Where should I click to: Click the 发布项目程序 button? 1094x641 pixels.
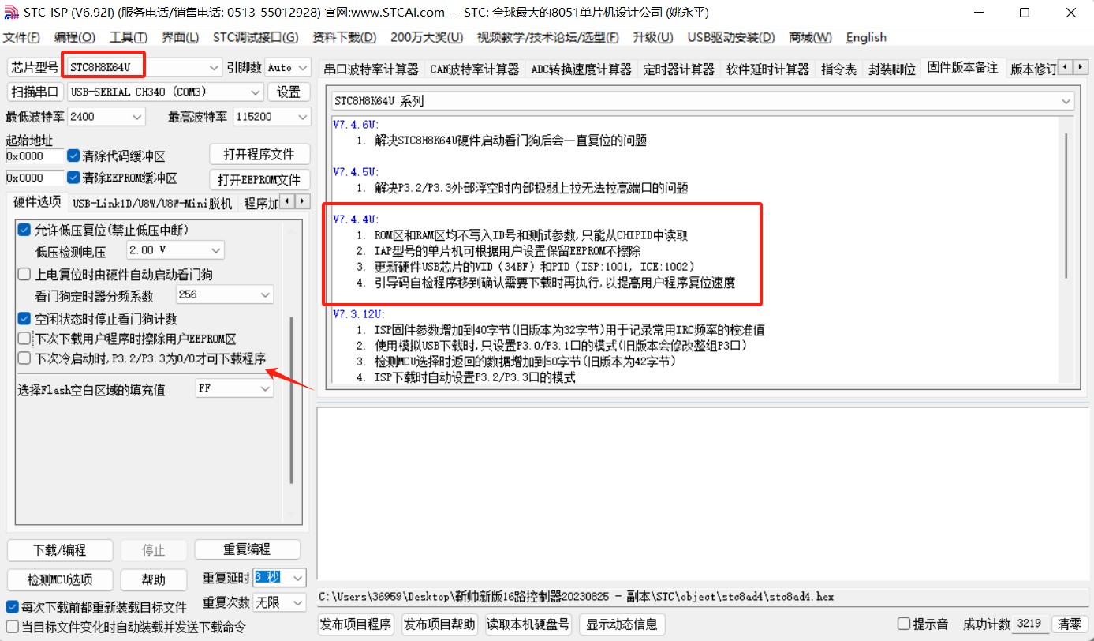click(356, 624)
